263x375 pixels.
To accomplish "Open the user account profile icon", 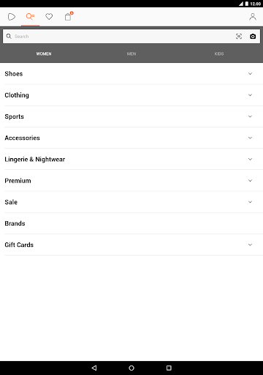I will tap(253, 17).
